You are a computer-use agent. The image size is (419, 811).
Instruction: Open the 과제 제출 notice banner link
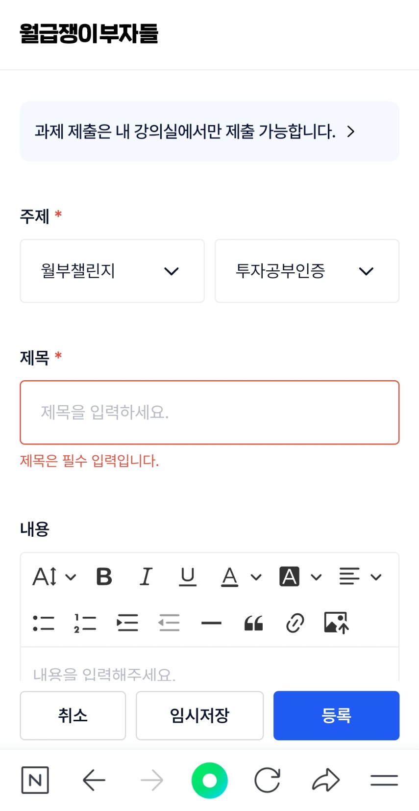[210, 131]
